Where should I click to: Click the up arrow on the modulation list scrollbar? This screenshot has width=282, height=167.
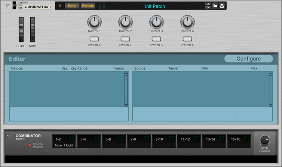point(270,74)
